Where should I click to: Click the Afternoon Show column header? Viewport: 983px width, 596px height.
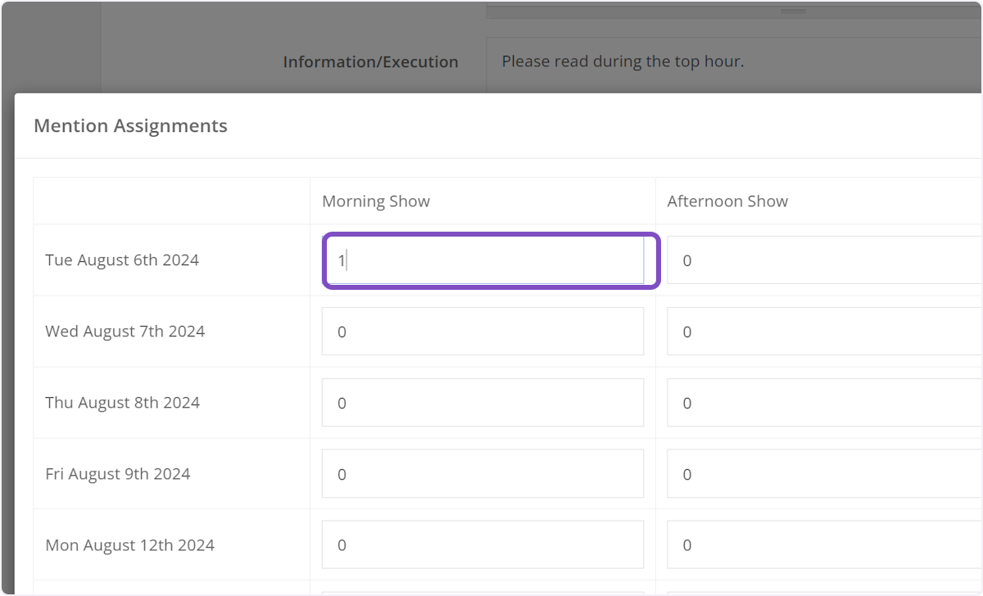[x=727, y=201]
